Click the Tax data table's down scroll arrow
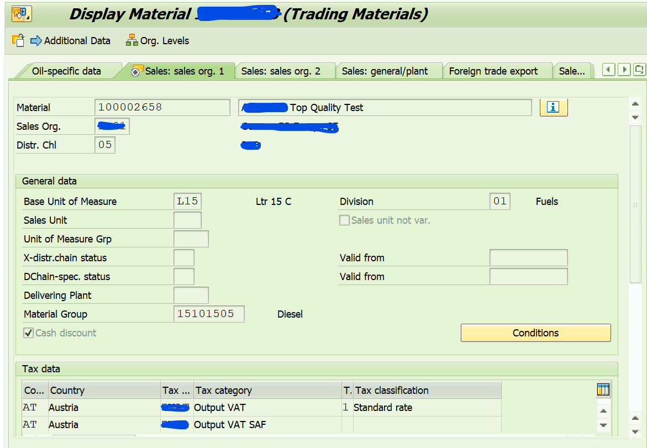The height and width of the screenshot is (448, 647). tap(603, 425)
